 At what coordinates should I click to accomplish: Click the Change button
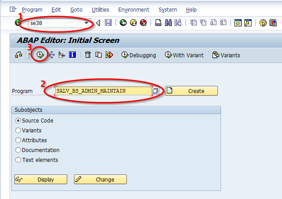tap(100, 179)
